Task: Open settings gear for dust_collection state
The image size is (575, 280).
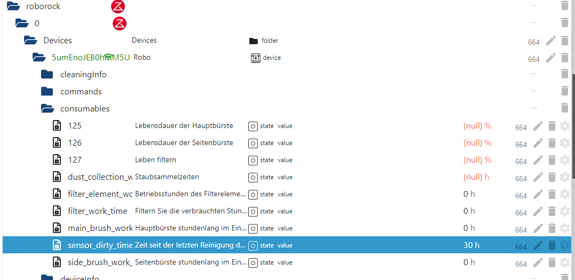Action: coord(565,177)
